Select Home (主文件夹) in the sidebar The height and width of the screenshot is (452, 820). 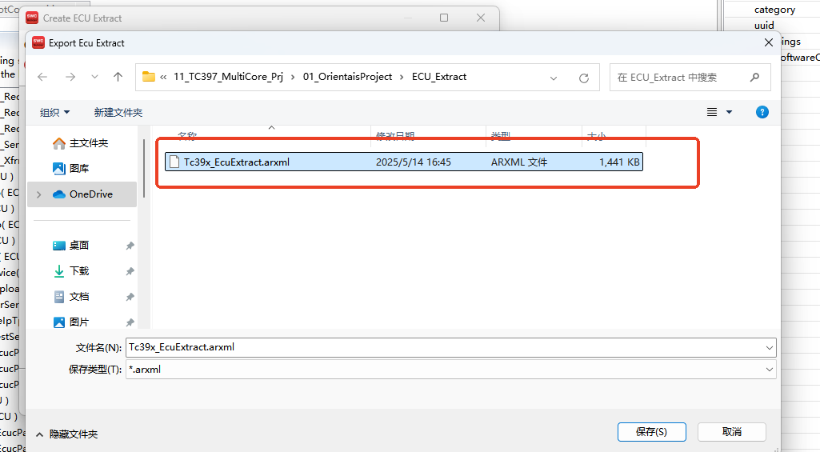pyautogui.click(x=88, y=142)
